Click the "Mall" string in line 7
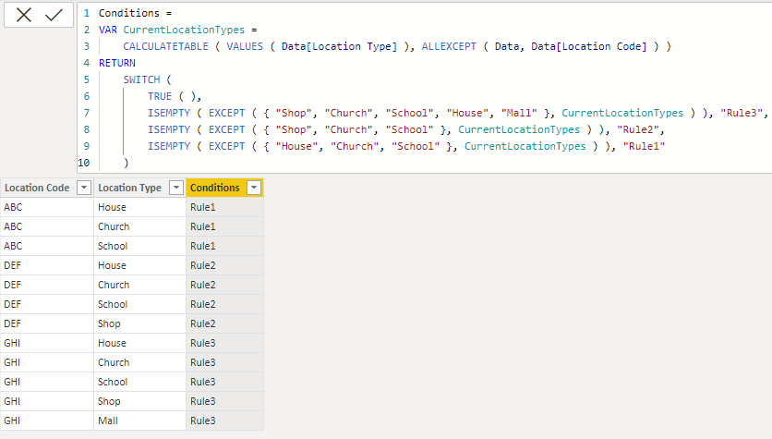772x439 pixels. coord(519,114)
